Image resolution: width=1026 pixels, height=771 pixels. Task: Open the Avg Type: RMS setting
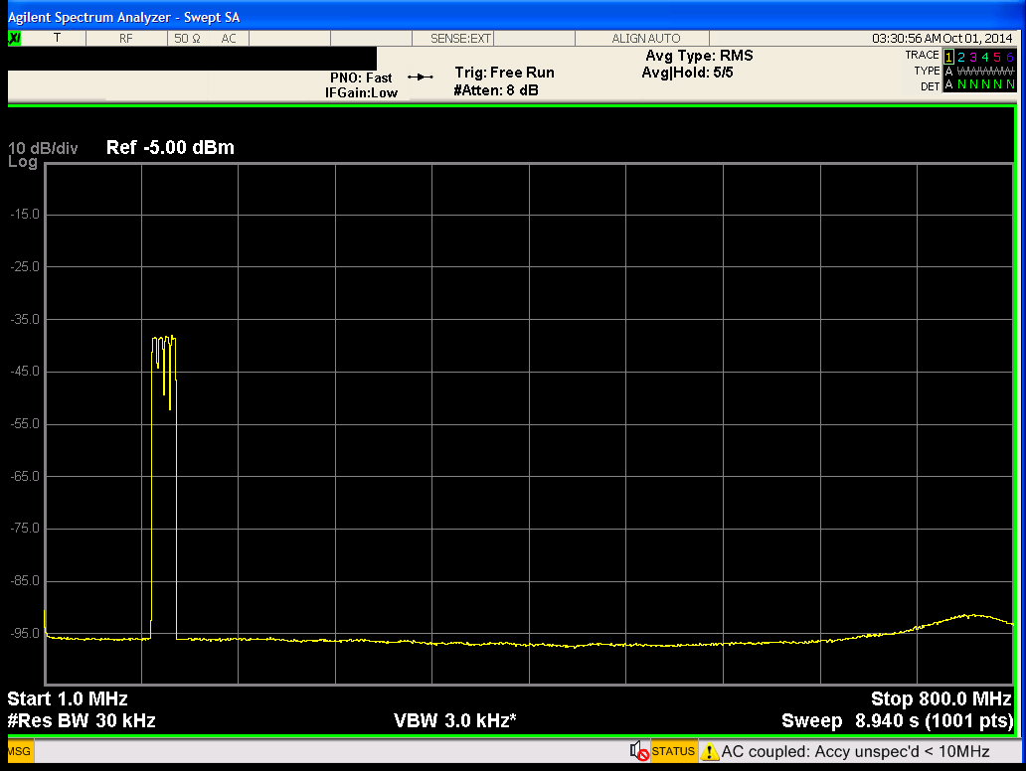coord(699,56)
